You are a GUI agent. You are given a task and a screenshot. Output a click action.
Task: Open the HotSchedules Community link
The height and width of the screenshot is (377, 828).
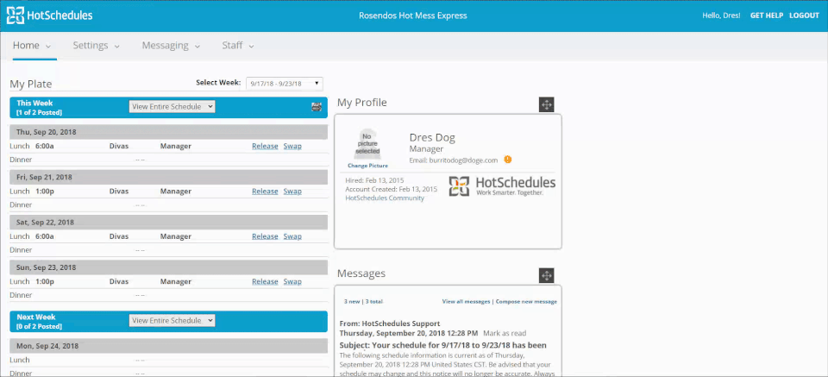click(385, 198)
